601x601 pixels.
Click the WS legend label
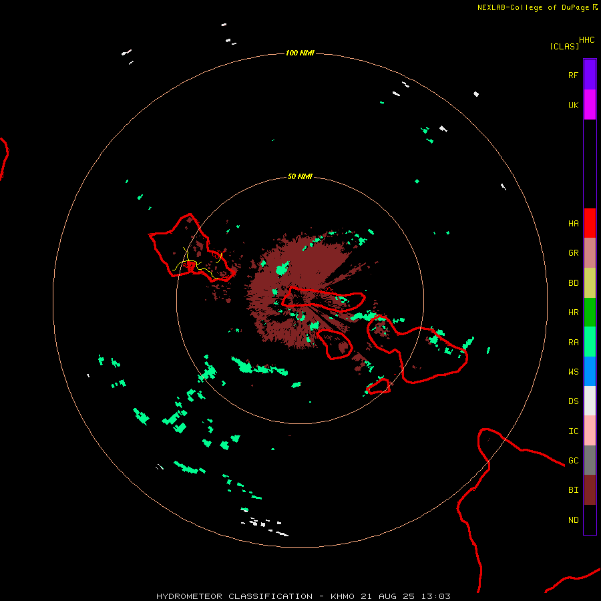tap(573, 372)
